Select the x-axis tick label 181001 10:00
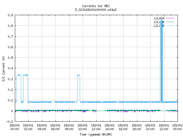 click(82, 127)
